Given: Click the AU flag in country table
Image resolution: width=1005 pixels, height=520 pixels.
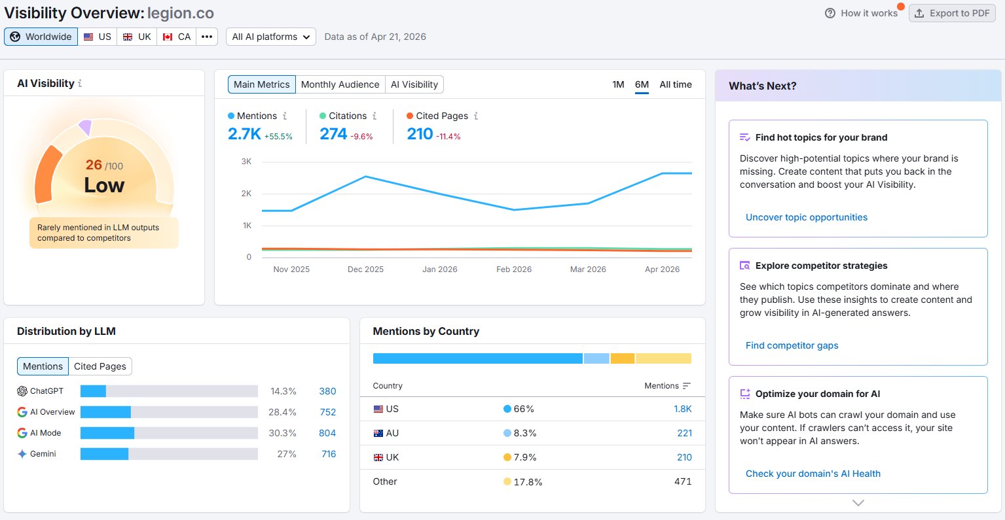Looking at the screenshot, I should (x=378, y=433).
